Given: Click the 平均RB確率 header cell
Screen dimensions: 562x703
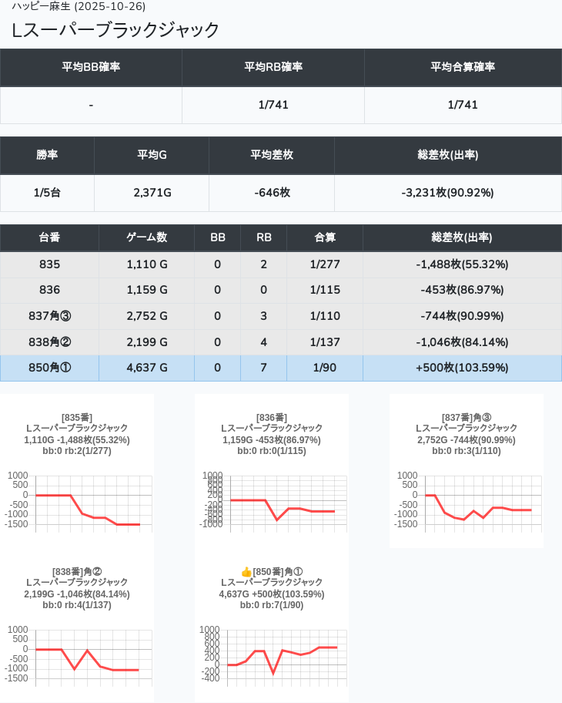Looking at the screenshot, I should coord(273,67).
